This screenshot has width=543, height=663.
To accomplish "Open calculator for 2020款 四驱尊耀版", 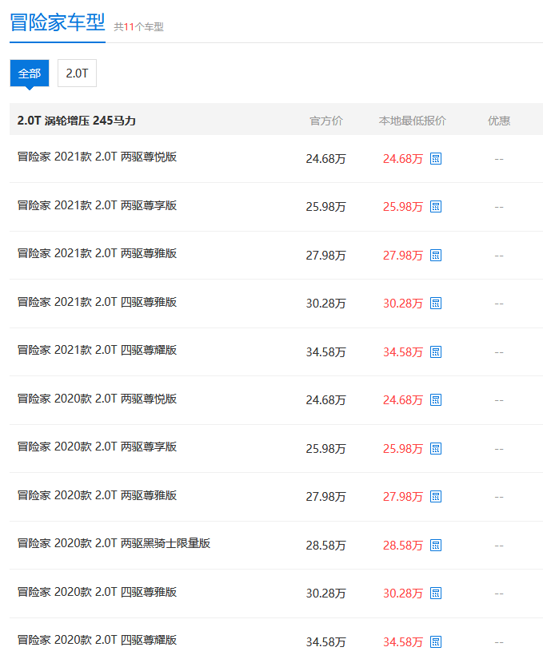I will (436, 642).
